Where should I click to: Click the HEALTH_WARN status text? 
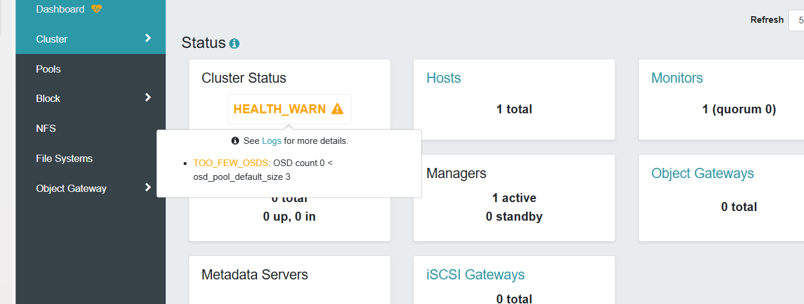click(x=280, y=109)
